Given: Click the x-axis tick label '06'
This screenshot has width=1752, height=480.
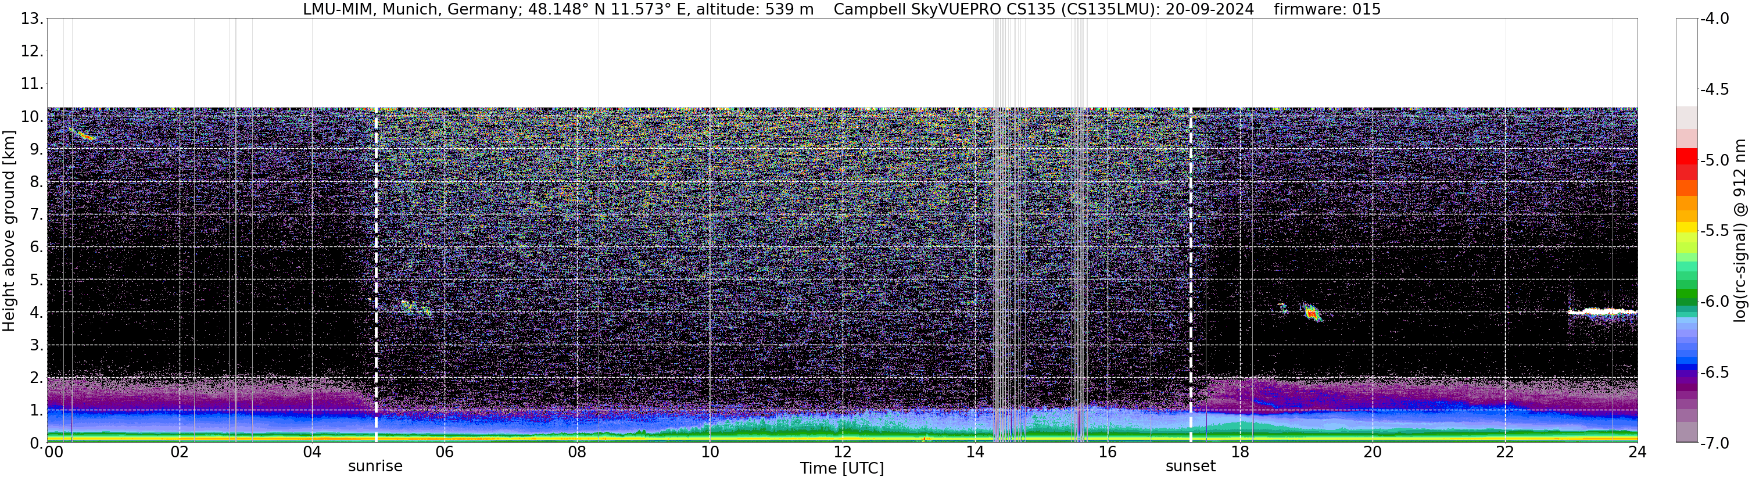Looking at the screenshot, I should point(445,452).
